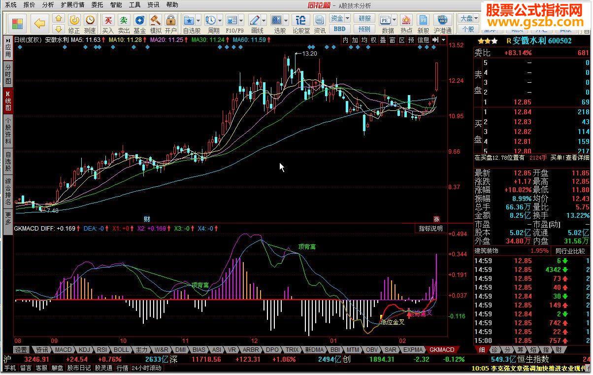Image resolution: width=593 pixels, height=375 pixels.
Task: Select the upward arrow page button
Action: click(58, 19)
